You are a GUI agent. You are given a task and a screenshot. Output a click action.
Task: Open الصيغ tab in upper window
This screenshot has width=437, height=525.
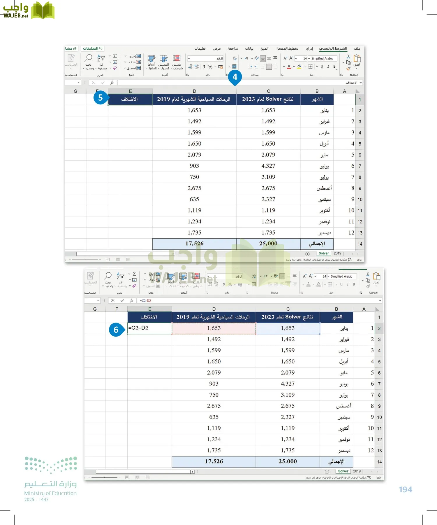(264, 49)
